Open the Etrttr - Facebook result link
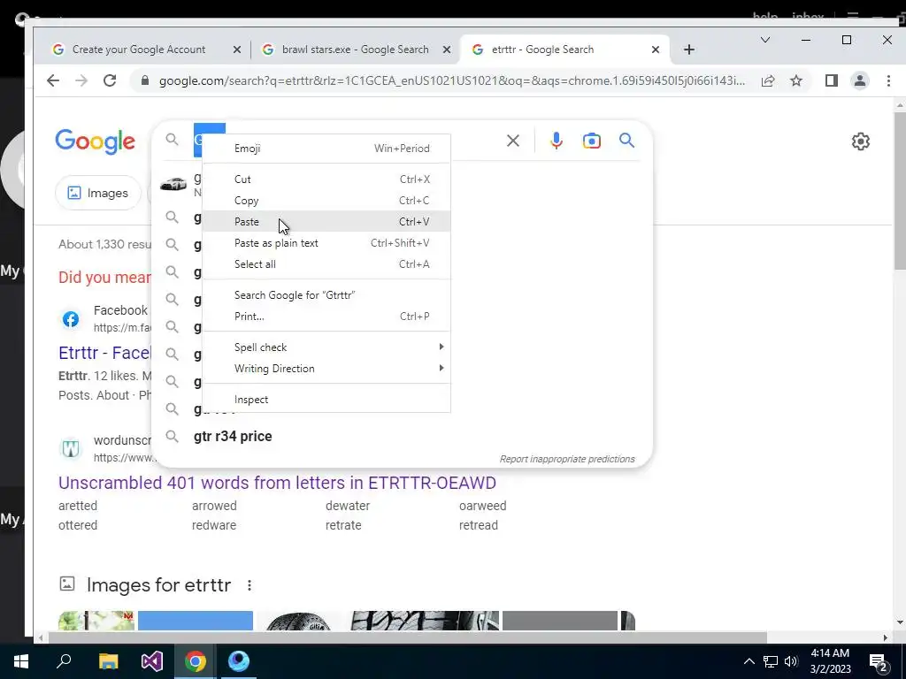This screenshot has height=679, width=906. (x=104, y=353)
